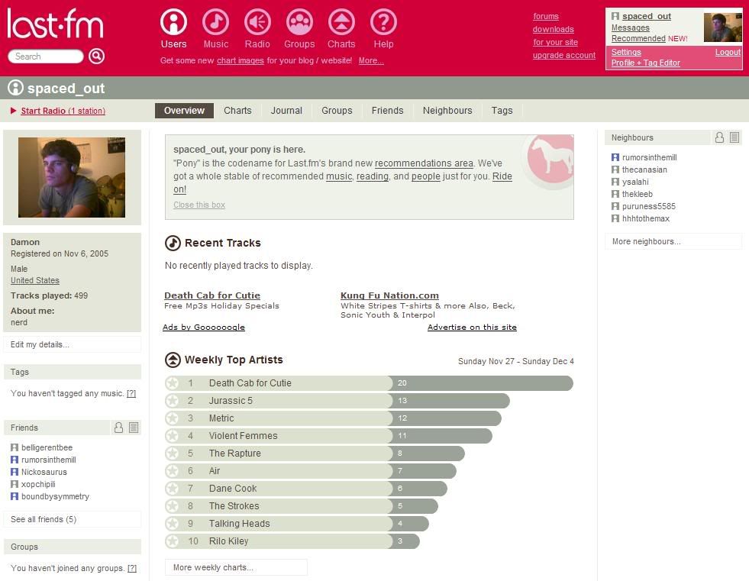Click the large profile photo
This screenshot has width=749, height=581.
pyautogui.click(x=72, y=177)
